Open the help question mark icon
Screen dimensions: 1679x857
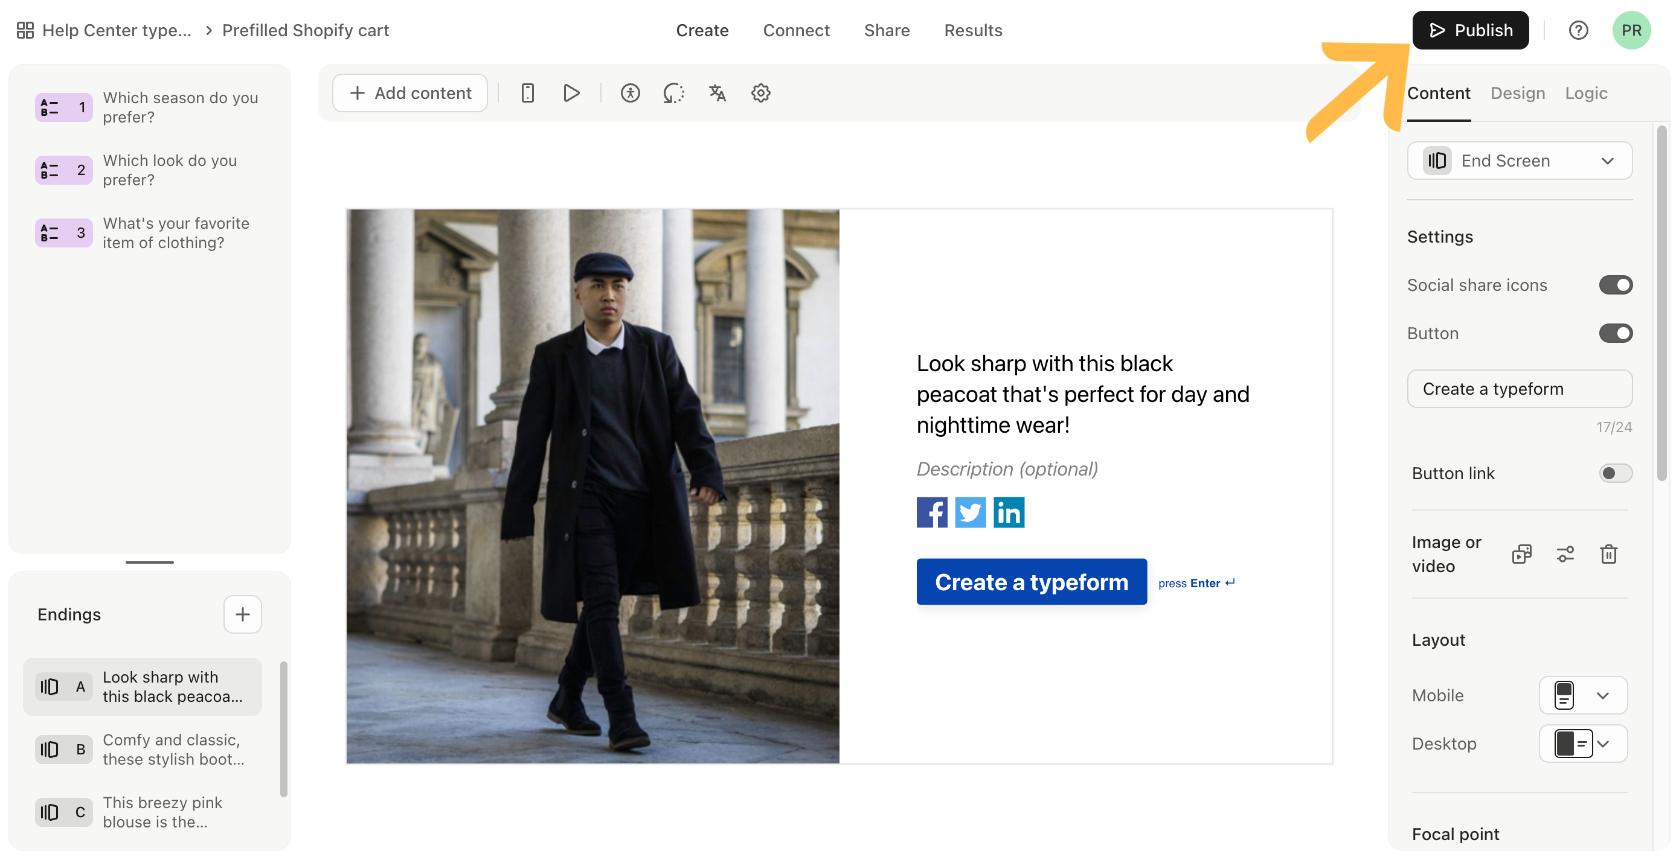1578,30
